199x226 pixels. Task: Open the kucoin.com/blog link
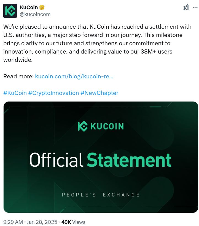[74, 76]
